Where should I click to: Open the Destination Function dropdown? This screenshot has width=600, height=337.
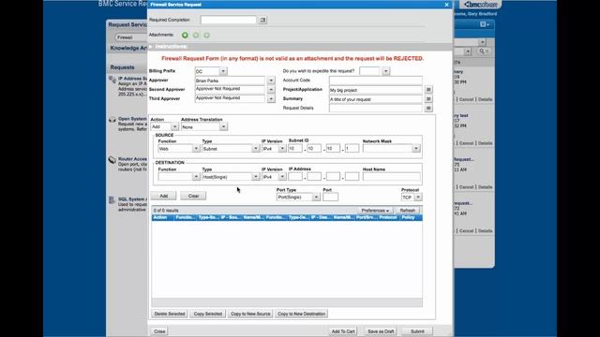point(196,177)
